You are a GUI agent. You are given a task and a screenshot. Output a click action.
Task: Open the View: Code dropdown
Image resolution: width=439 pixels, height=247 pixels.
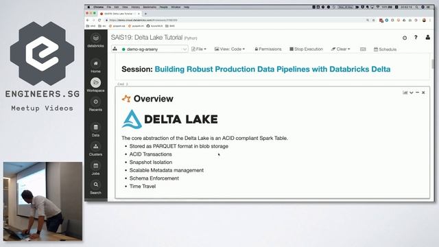(x=230, y=49)
